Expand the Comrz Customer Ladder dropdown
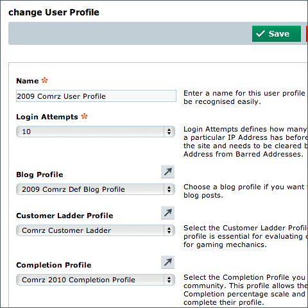This screenshot has width=308, height=308. click(96, 230)
